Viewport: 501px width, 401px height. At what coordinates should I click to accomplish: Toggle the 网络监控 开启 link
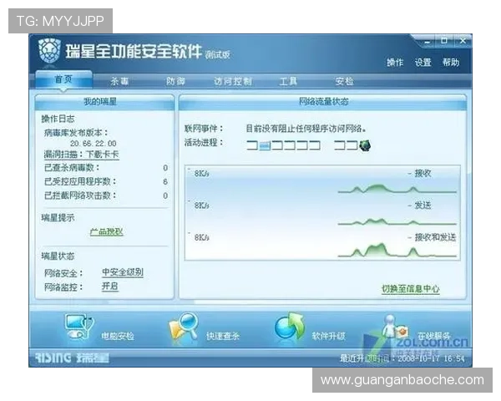pos(110,287)
